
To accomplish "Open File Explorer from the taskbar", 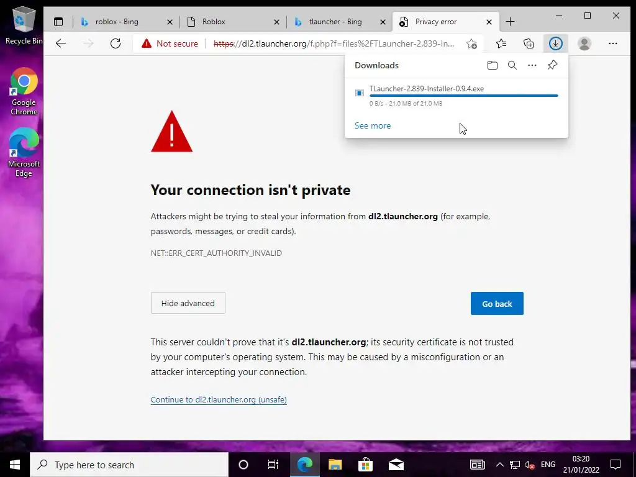I will point(335,465).
